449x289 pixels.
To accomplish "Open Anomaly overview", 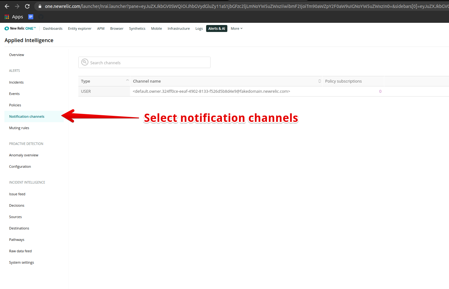I will point(24,155).
